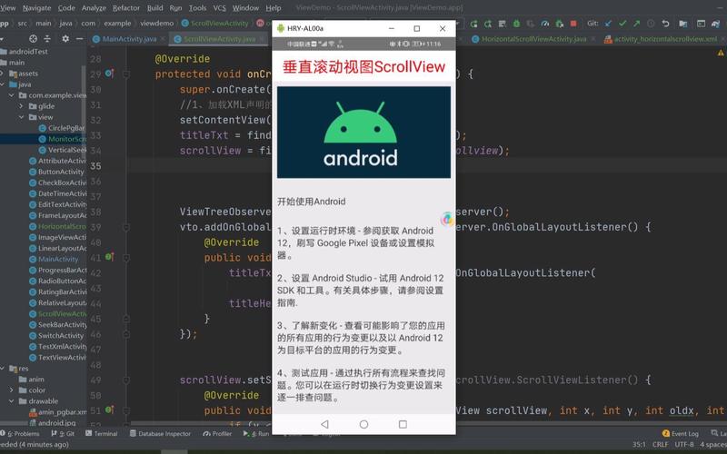
Task: Open the Git tool window at bottom
Action: pos(63,434)
